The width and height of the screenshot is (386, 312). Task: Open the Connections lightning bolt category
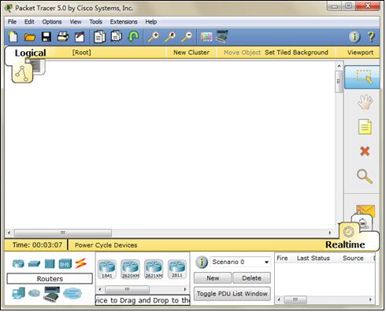80,263
